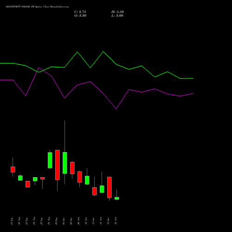Select the green candle for 22 Sep
The width and height of the screenshot is (232, 232).
[x=20, y=178]
